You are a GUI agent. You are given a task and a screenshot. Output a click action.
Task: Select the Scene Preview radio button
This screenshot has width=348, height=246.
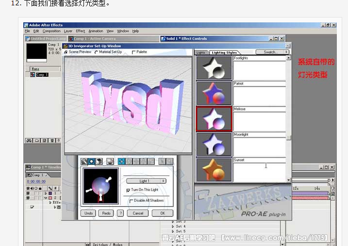66,52
